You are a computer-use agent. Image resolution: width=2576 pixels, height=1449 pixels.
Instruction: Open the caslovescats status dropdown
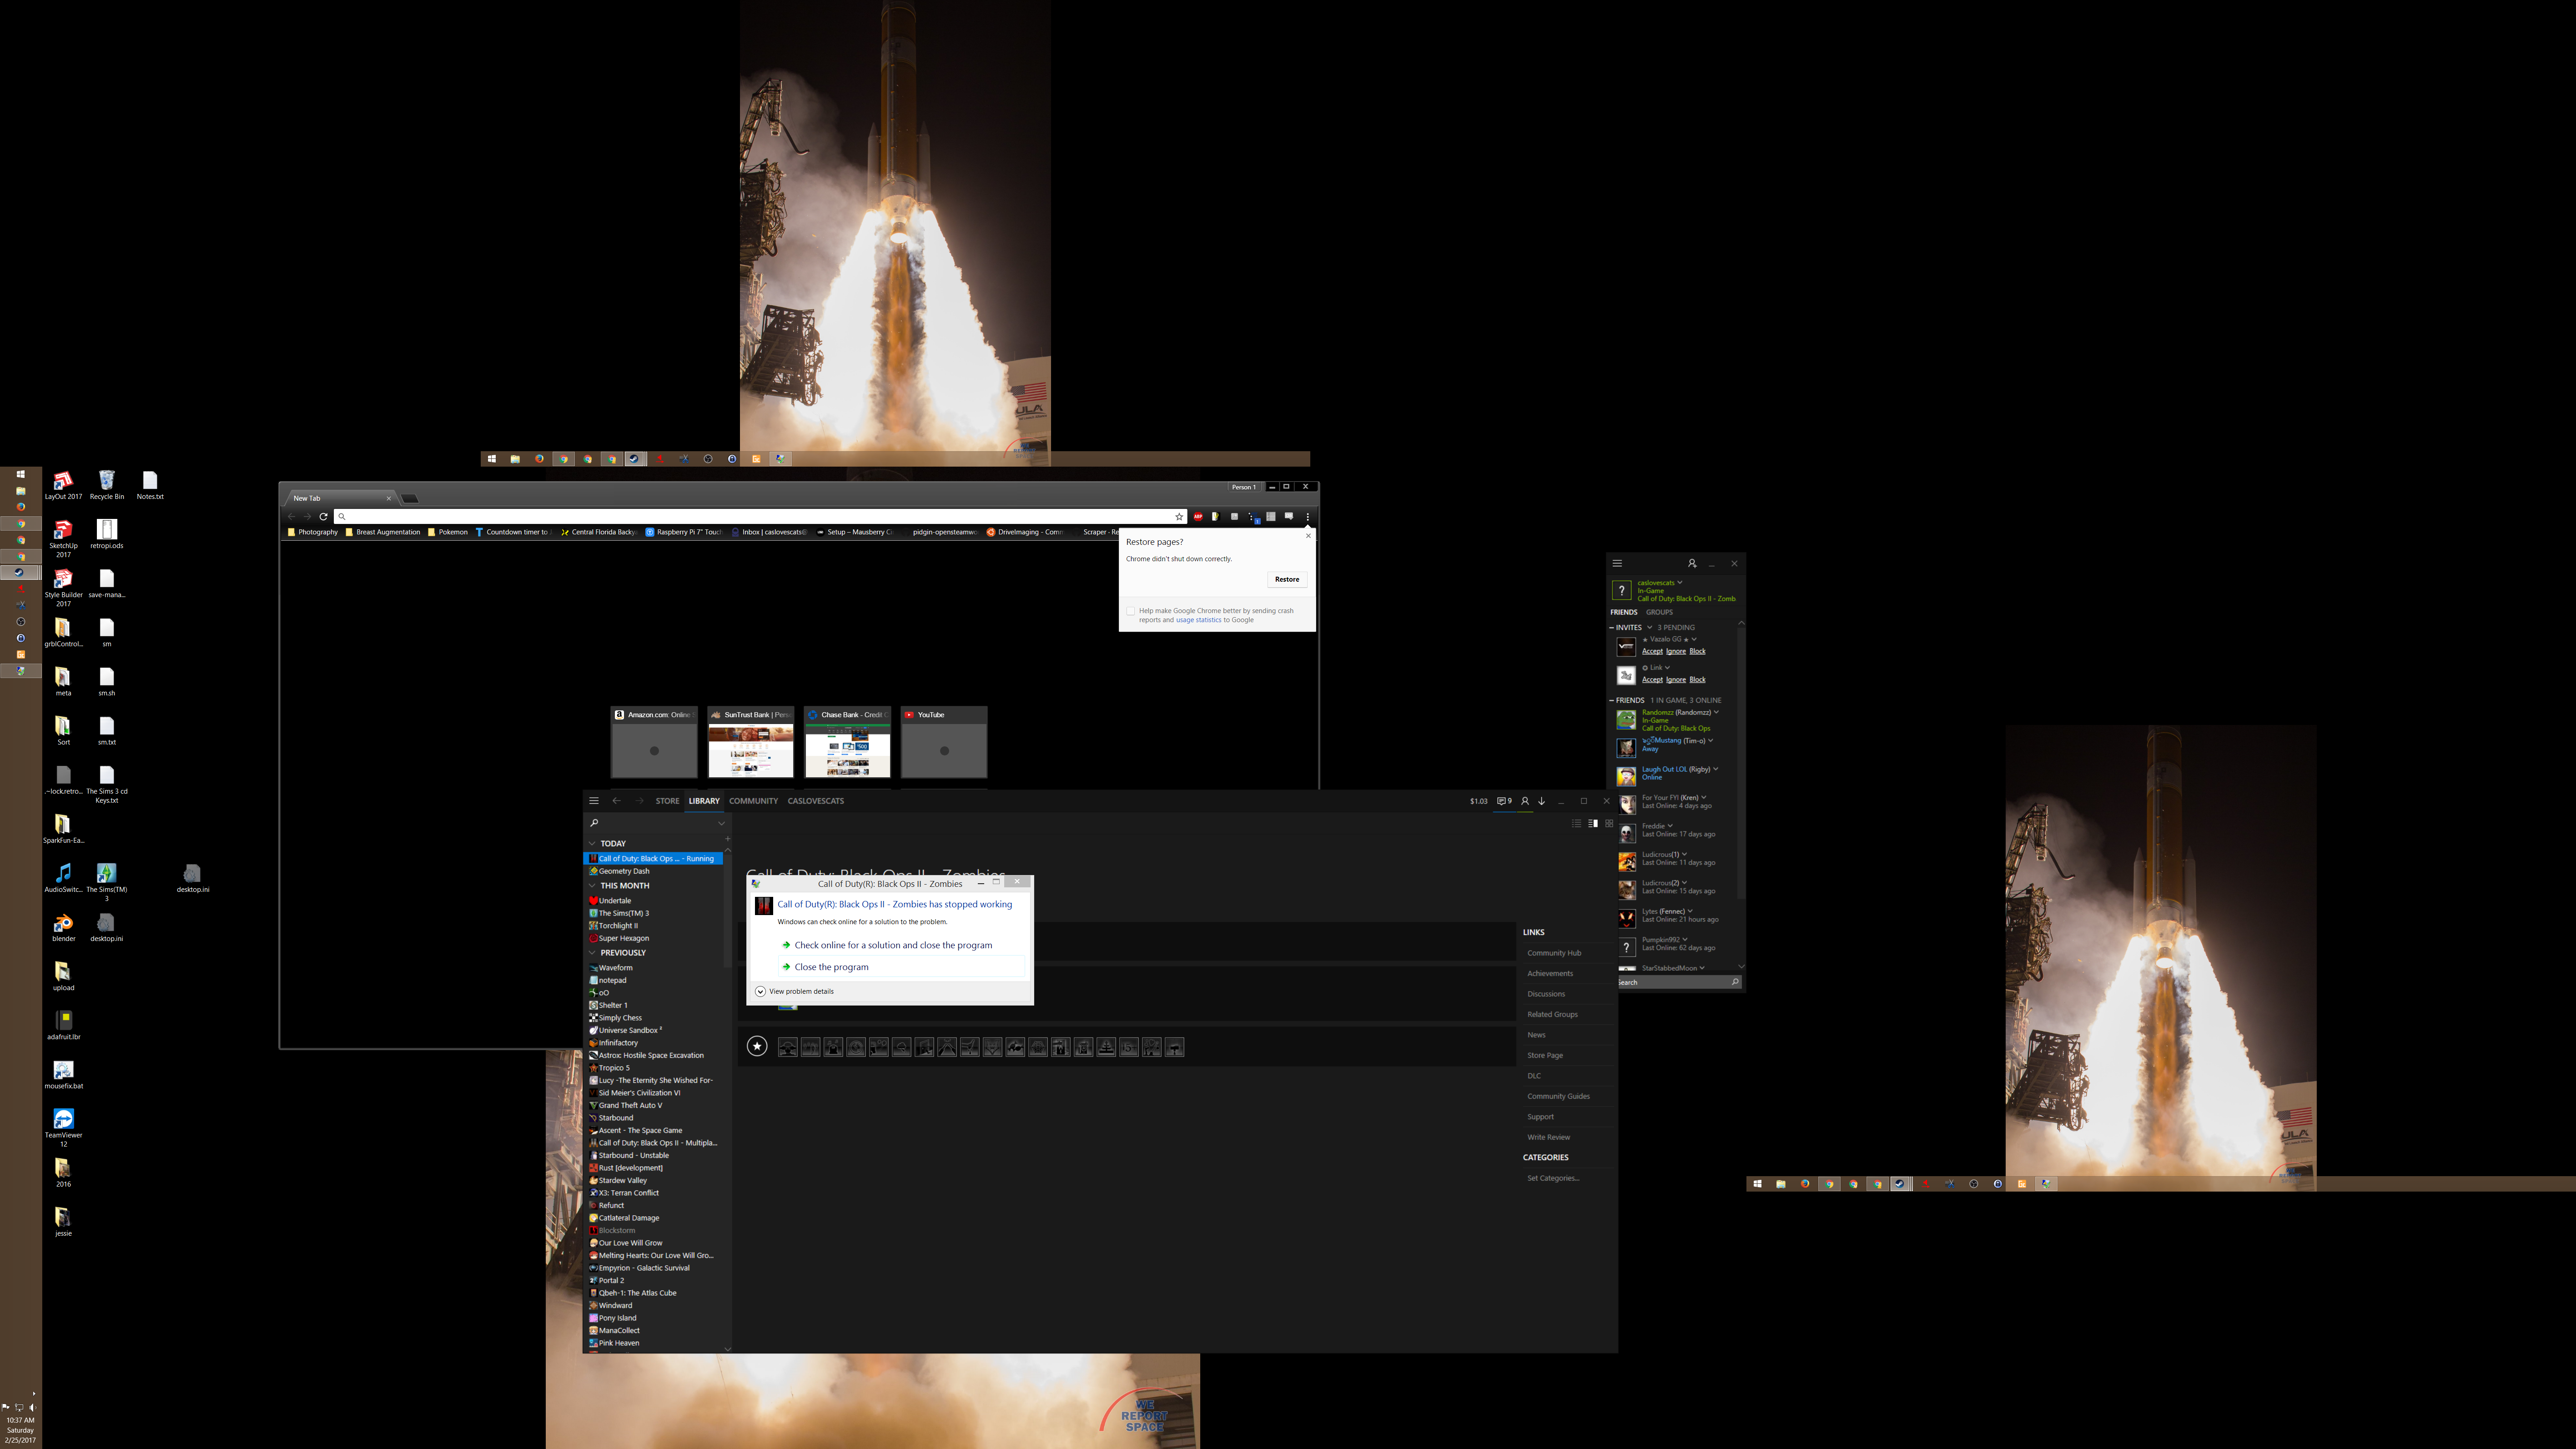(1680, 582)
